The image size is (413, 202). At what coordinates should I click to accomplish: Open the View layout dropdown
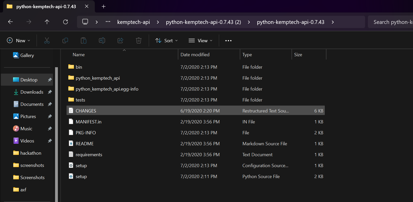(200, 40)
